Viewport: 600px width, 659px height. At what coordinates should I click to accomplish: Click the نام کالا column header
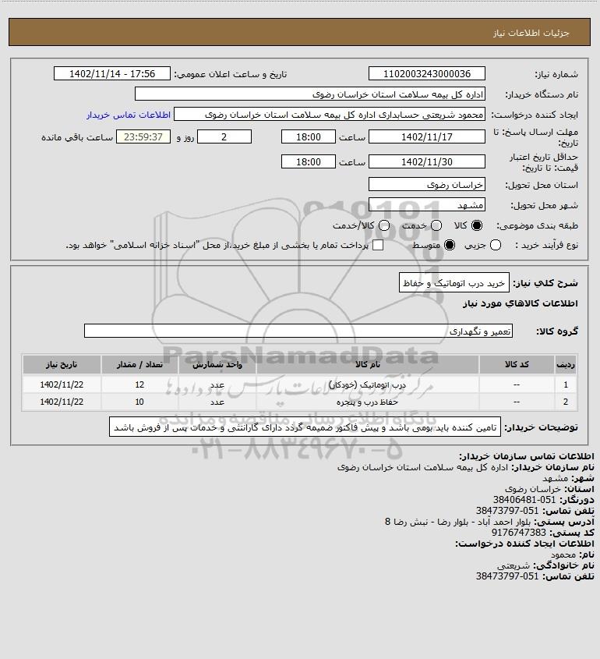(367, 364)
